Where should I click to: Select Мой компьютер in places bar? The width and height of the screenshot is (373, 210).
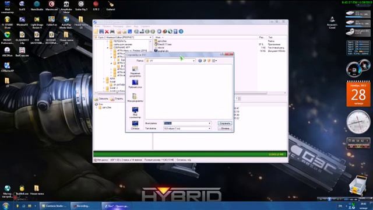pyautogui.click(x=135, y=113)
